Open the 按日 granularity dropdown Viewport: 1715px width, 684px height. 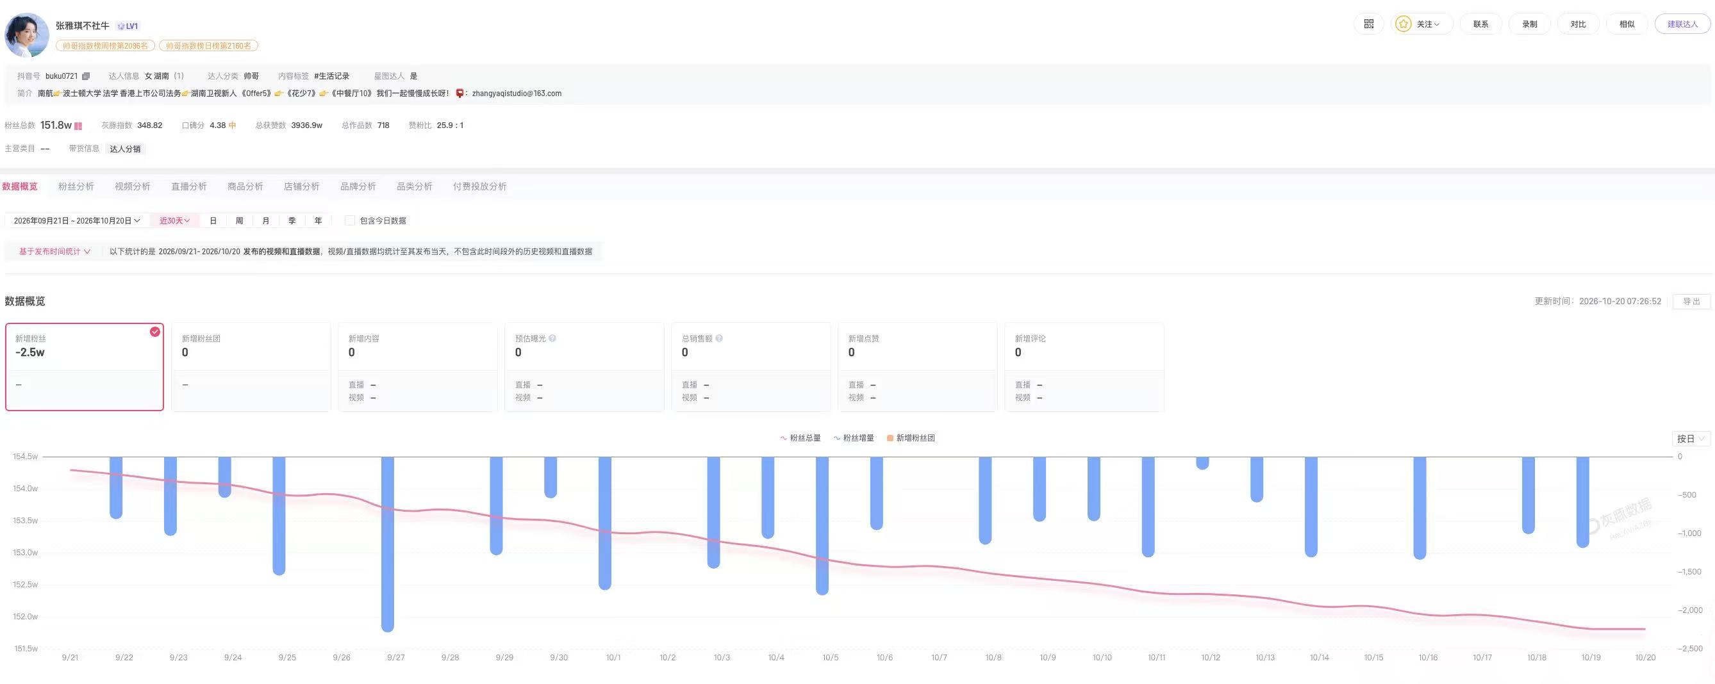1691,439
